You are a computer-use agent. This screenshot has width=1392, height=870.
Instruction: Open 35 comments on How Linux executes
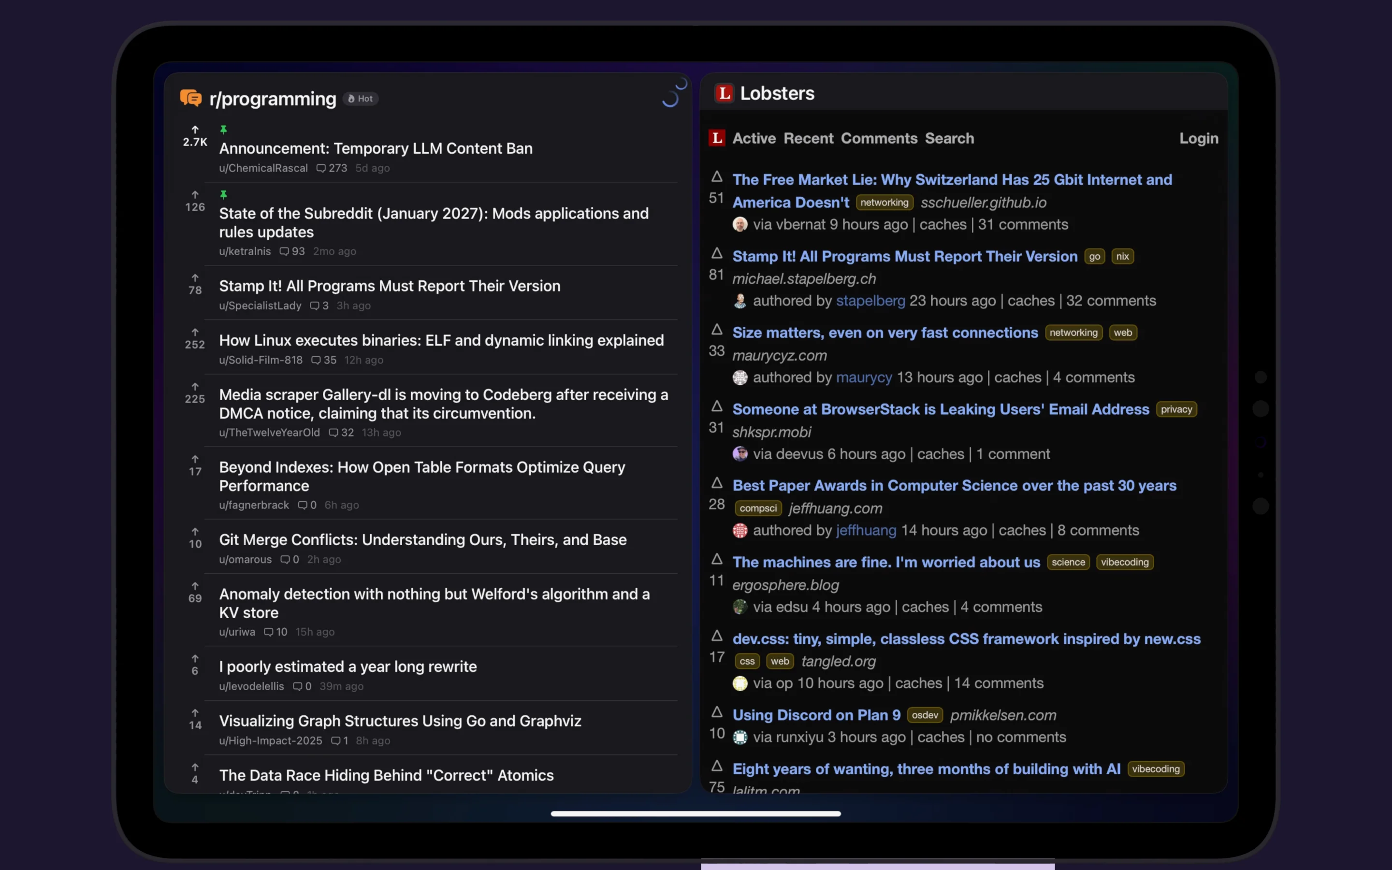point(324,360)
